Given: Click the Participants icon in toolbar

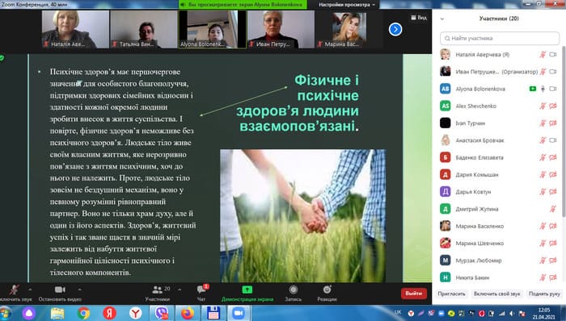Looking at the screenshot, I should pyautogui.click(x=158, y=290).
